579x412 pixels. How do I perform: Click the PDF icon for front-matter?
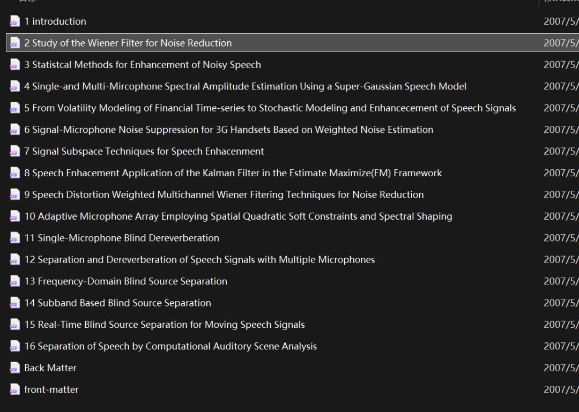tap(15, 389)
